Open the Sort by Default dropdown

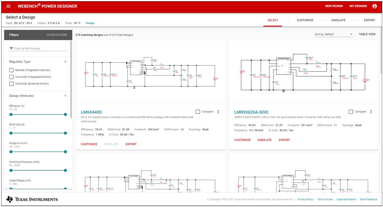point(333,35)
